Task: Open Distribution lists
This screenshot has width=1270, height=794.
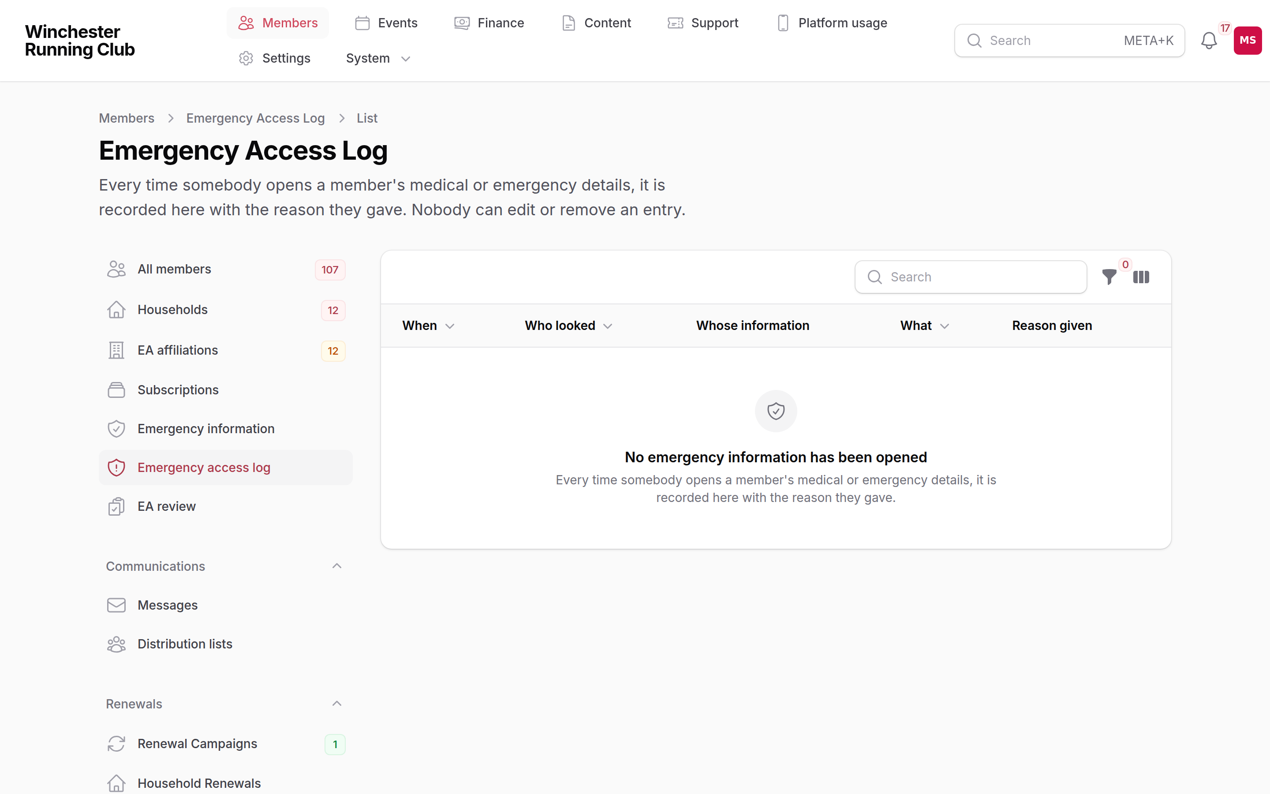Action: pyautogui.click(x=226, y=644)
